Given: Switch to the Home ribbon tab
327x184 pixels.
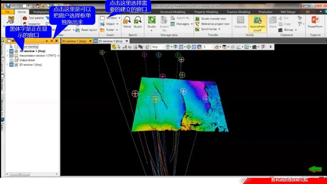Looking at the screenshot, I should tap(22, 12).
